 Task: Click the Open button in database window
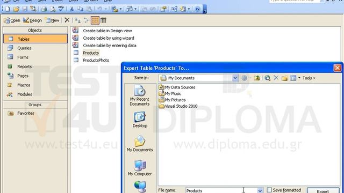click(12, 20)
